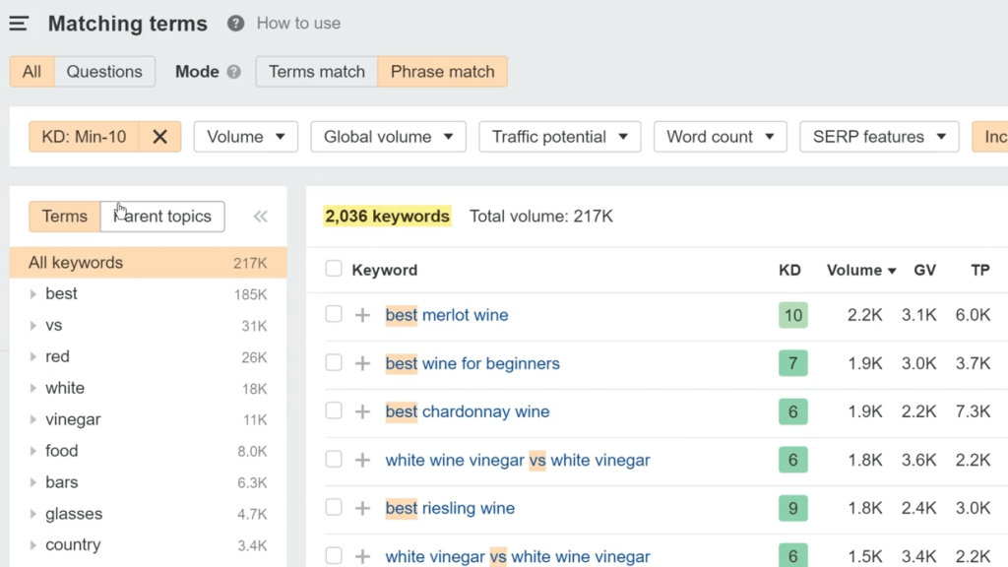Select checkbox for white wine vinegar vs white vinegar
The image size is (1008, 567).
334,460
